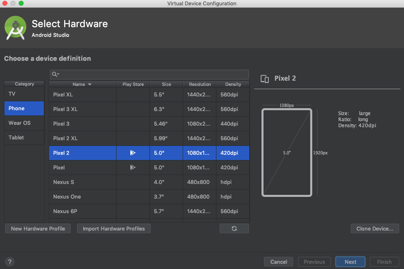Select the Pixel 2 XL device

[149, 139]
